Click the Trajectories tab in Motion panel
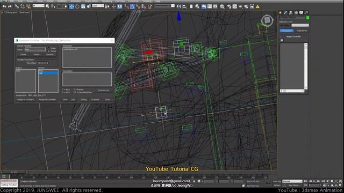This screenshot has height=193, width=344. (x=302, y=31)
